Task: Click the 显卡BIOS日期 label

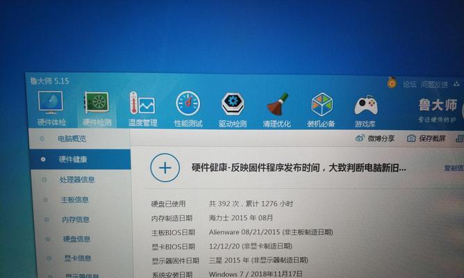Action: [x=173, y=247]
